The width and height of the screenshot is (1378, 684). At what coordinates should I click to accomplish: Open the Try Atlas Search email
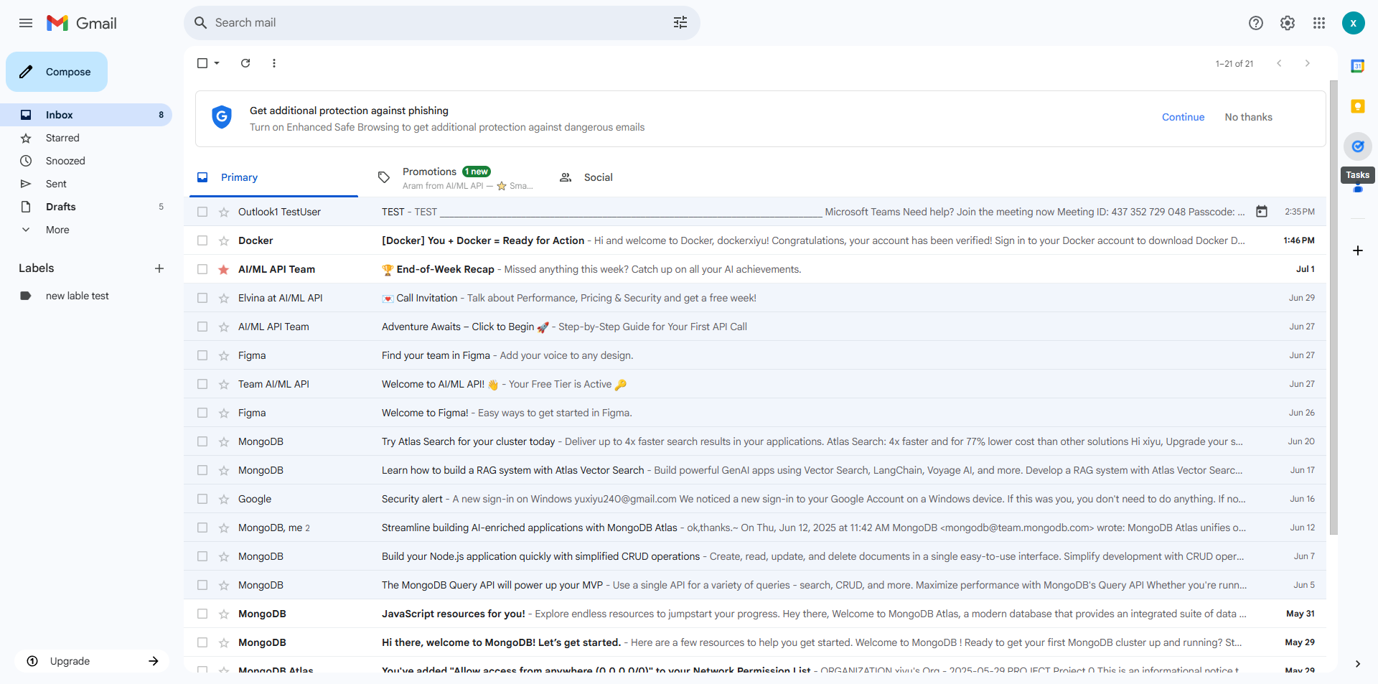pyautogui.click(x=755, y=441)
